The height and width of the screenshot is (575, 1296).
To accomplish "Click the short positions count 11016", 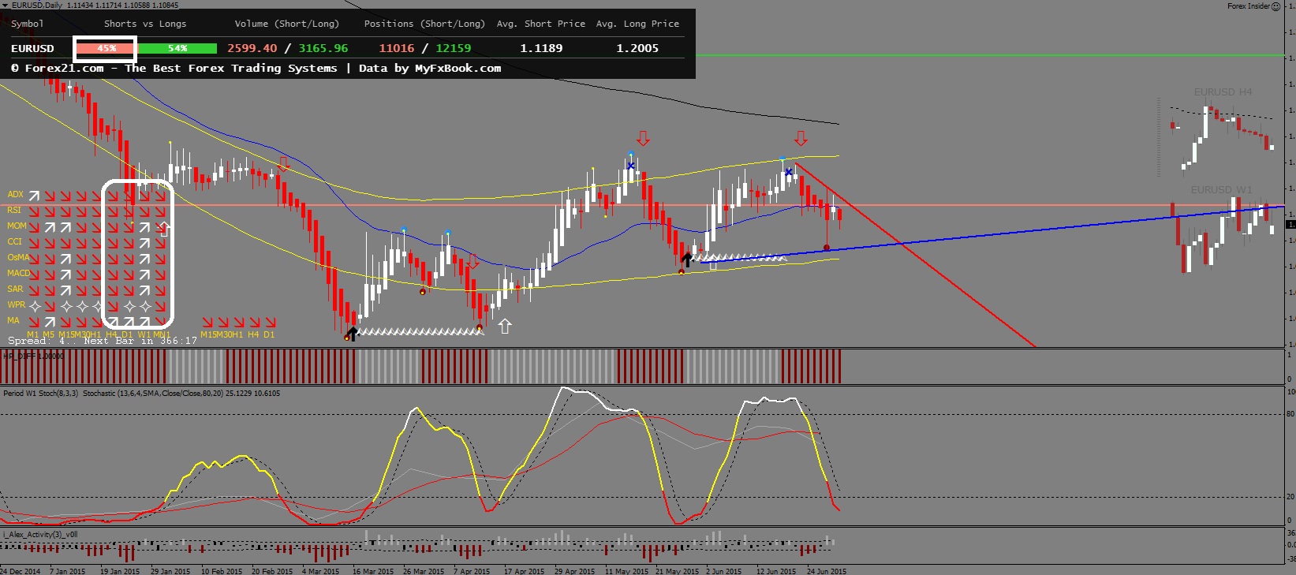I will pyautogui.click(x=397, y=48).
